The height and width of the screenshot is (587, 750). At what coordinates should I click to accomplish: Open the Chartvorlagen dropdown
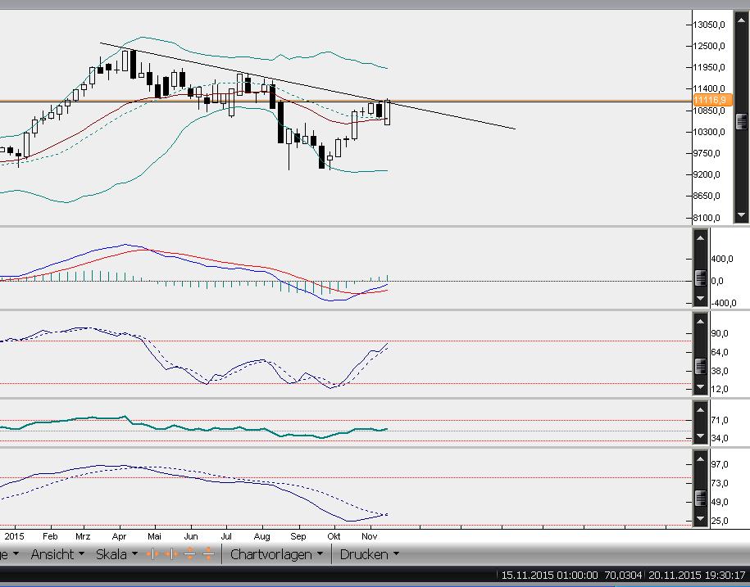coord(276,554)
